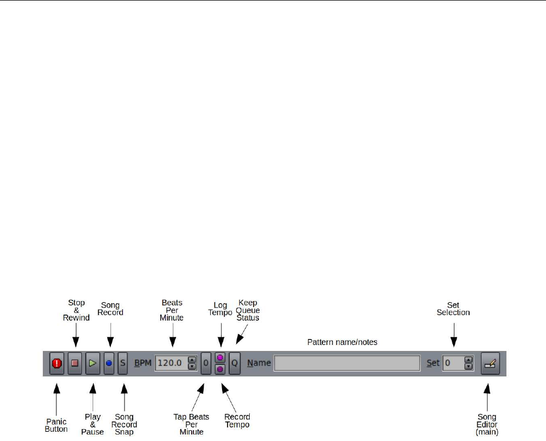Decrease BPM with the down arrow
The width and height of the screenshot is (546, 441).
coord(192,366)
